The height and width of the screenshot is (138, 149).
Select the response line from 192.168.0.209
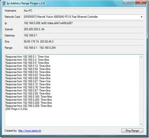pyautogui.click(x=29, y=106)
